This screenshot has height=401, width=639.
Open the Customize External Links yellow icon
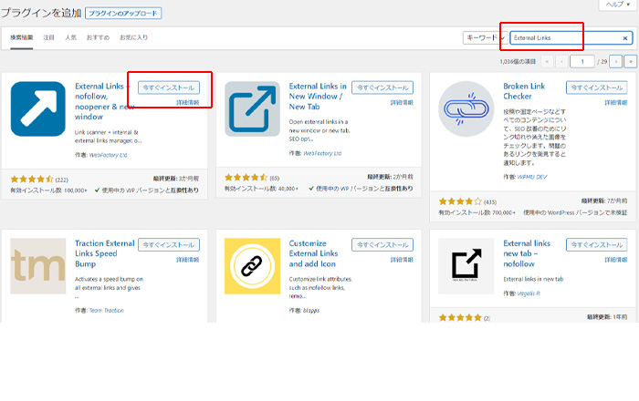(252, 266)
